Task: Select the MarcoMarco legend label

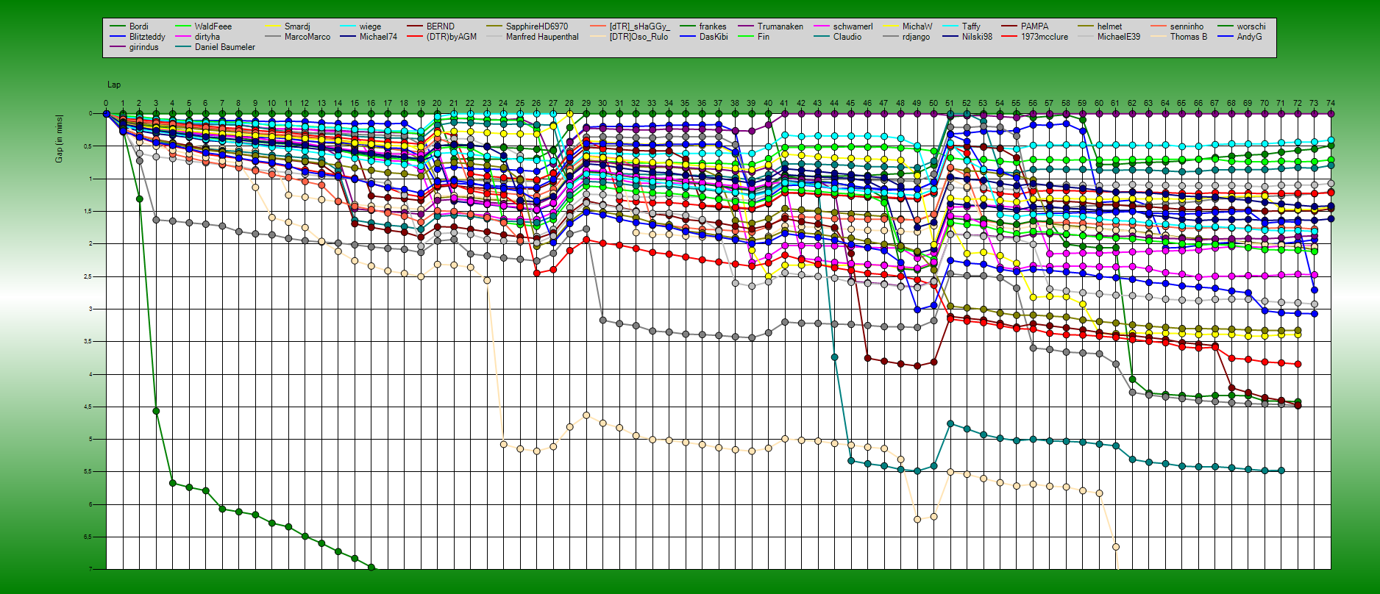Action: pos(307,37)
